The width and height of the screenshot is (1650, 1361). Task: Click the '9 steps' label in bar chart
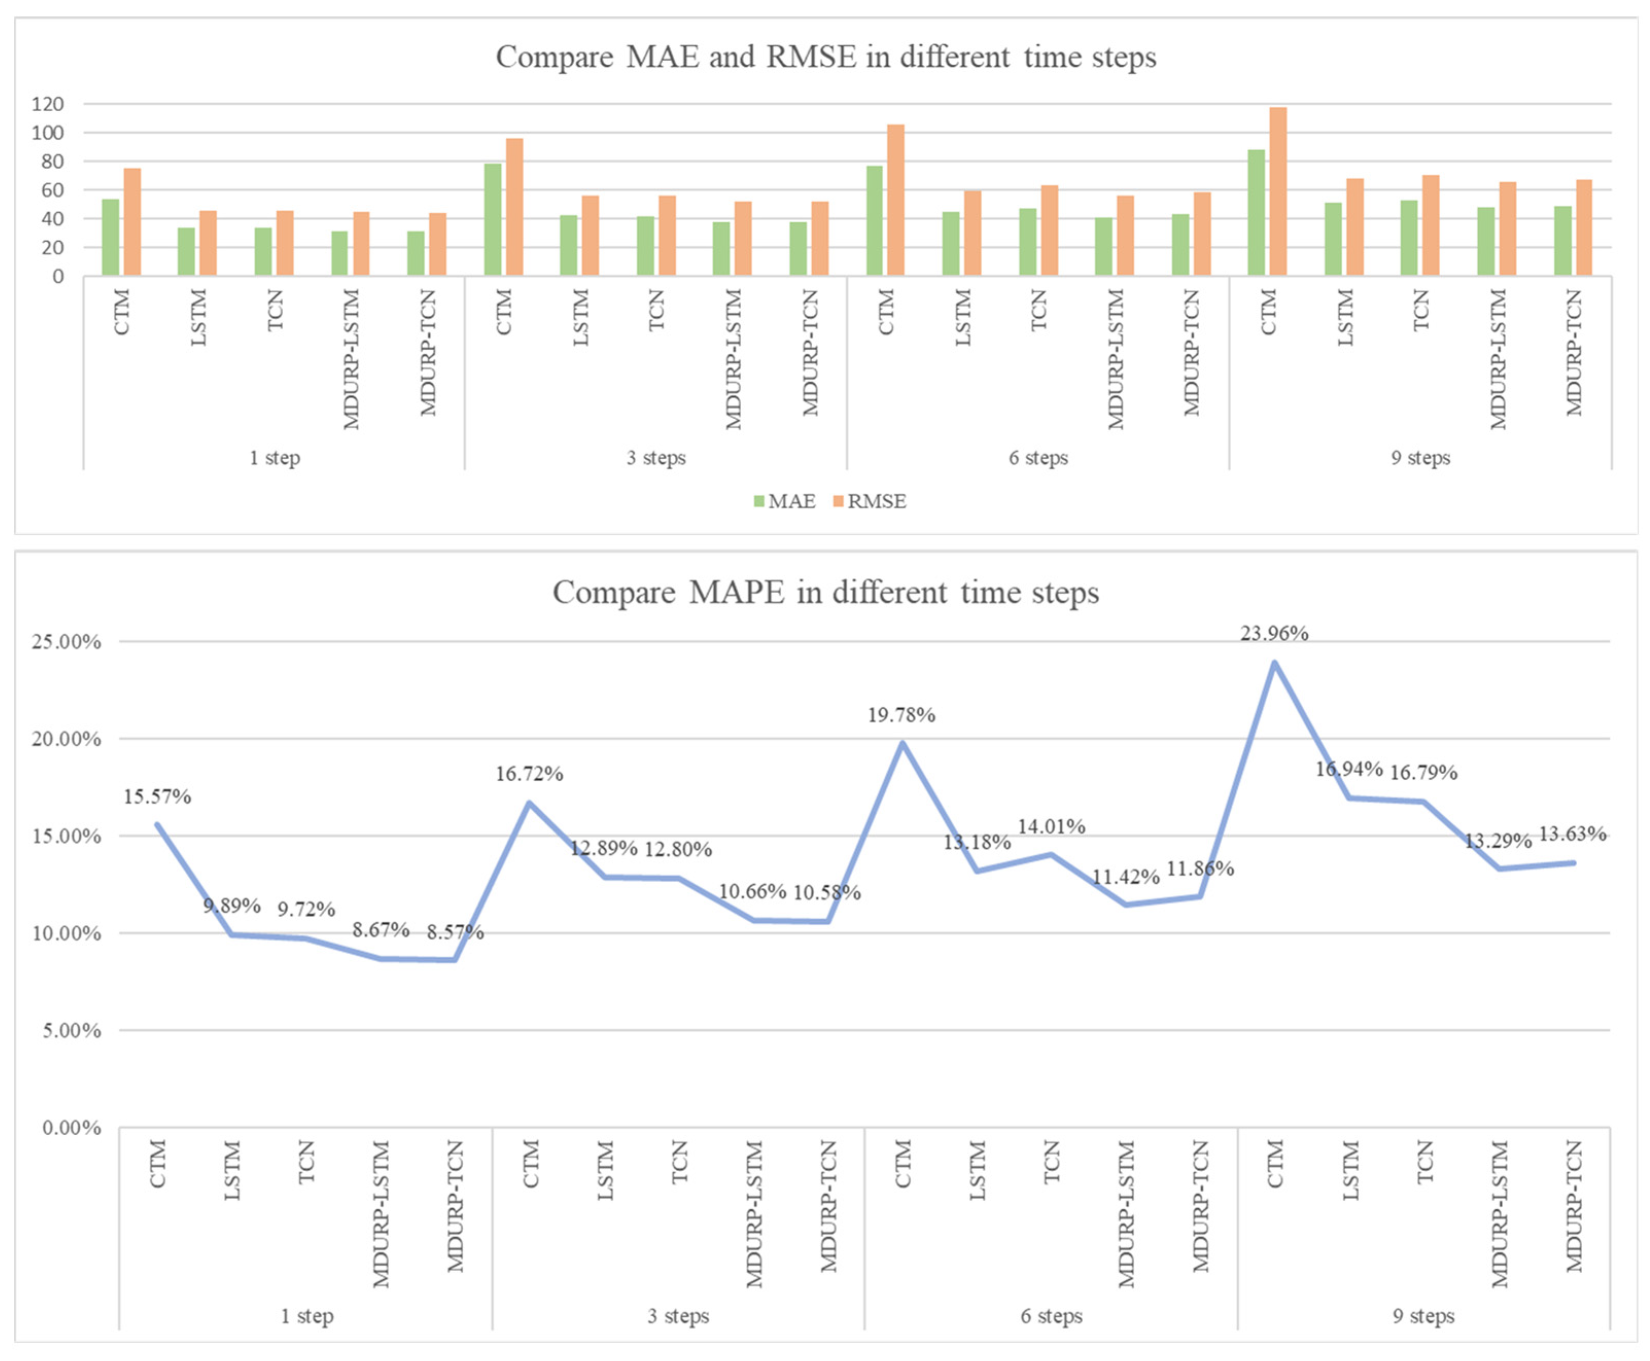click(x=1420, y=458)
